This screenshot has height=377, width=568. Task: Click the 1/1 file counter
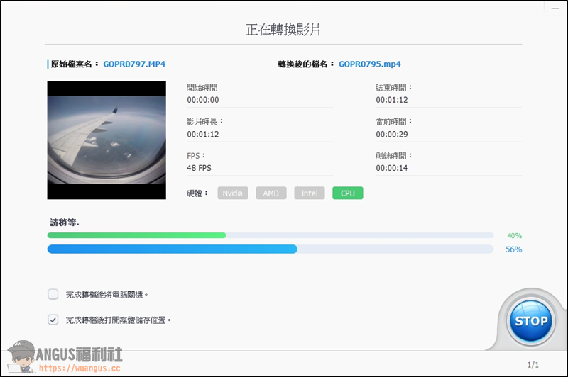[x=533, y=365]
